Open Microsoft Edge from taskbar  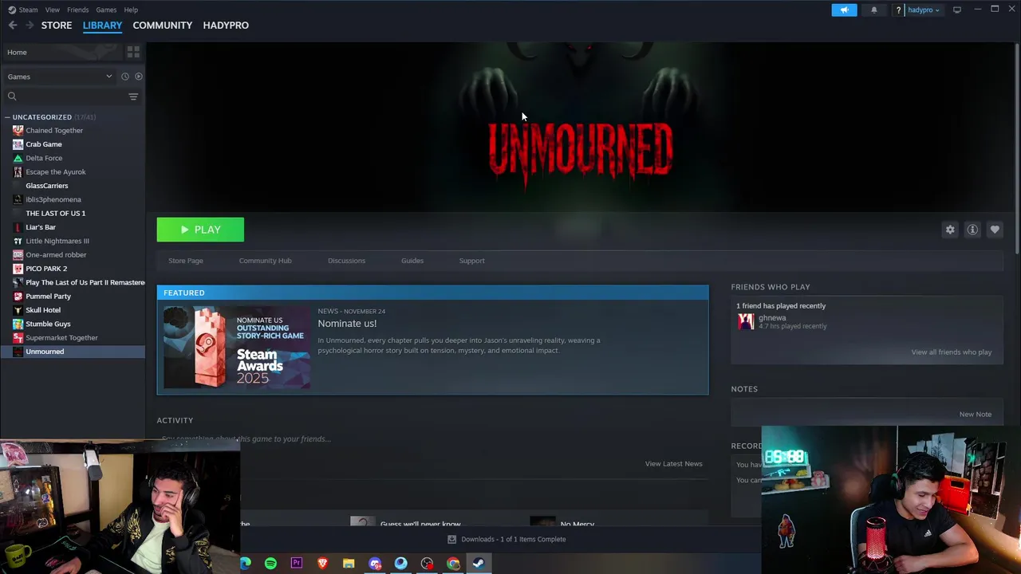click(245, 564)
